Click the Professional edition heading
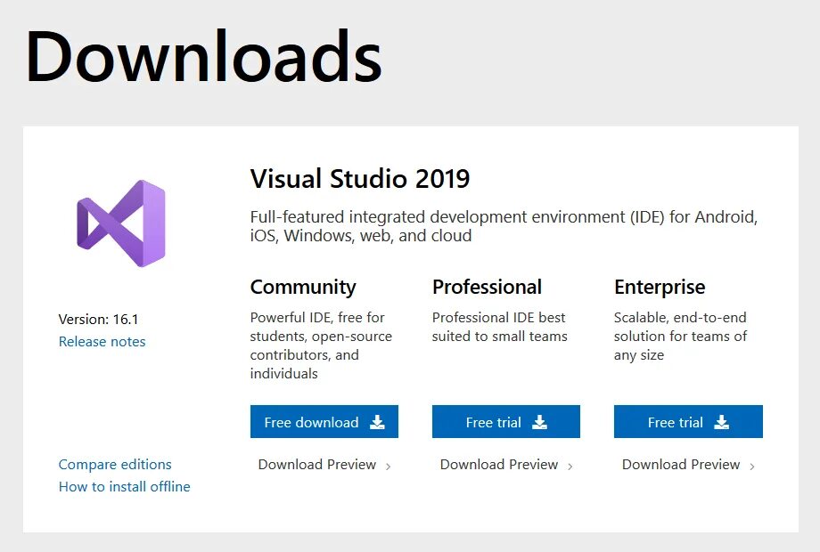 pos(487,287)
